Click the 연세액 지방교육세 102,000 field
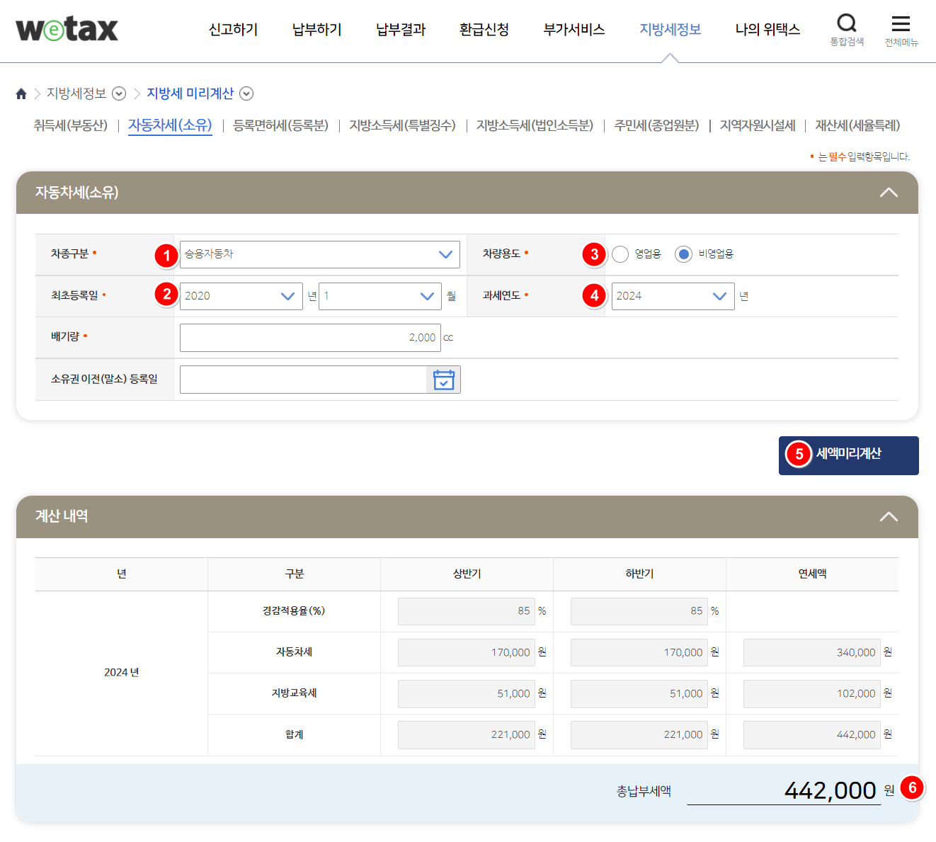 coord(812,693)
